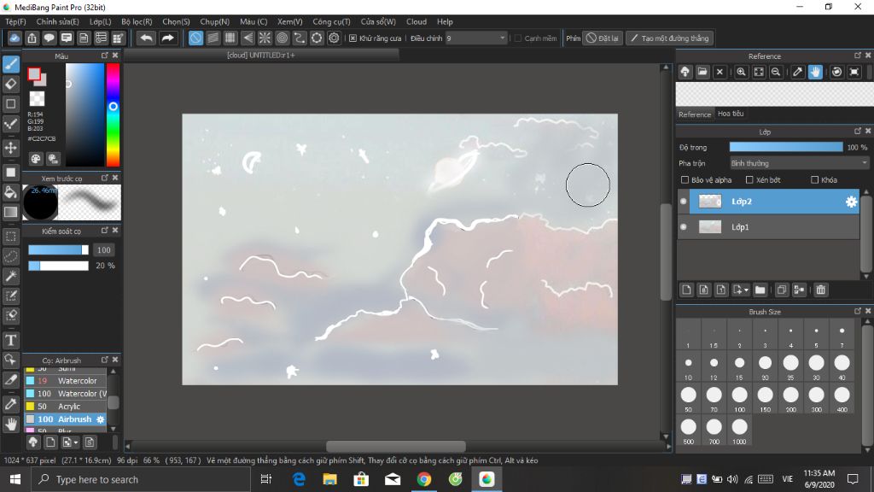Image resolution: width=874 pixels, height=492 pixels.
Task: Adjust the Độ trong opacity slider
Action: (x=786, y=147)
